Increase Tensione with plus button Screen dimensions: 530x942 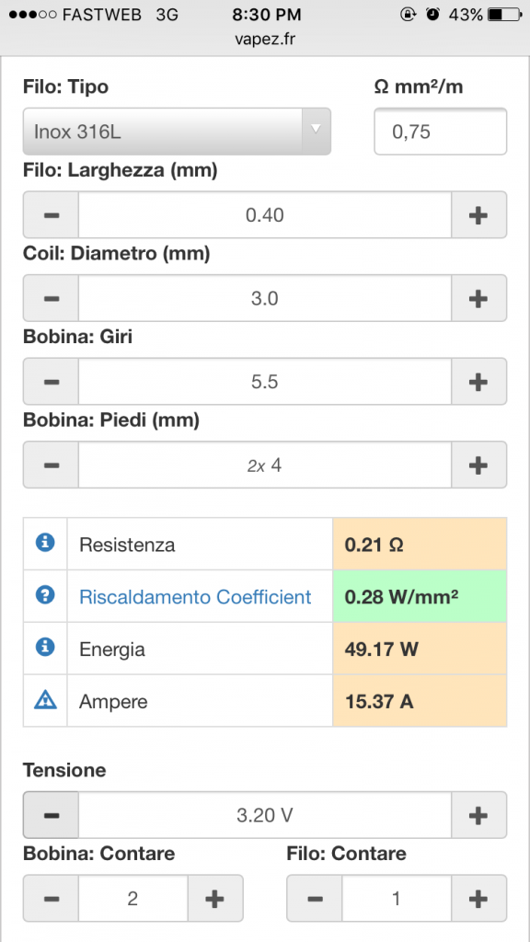coord(478,815)
